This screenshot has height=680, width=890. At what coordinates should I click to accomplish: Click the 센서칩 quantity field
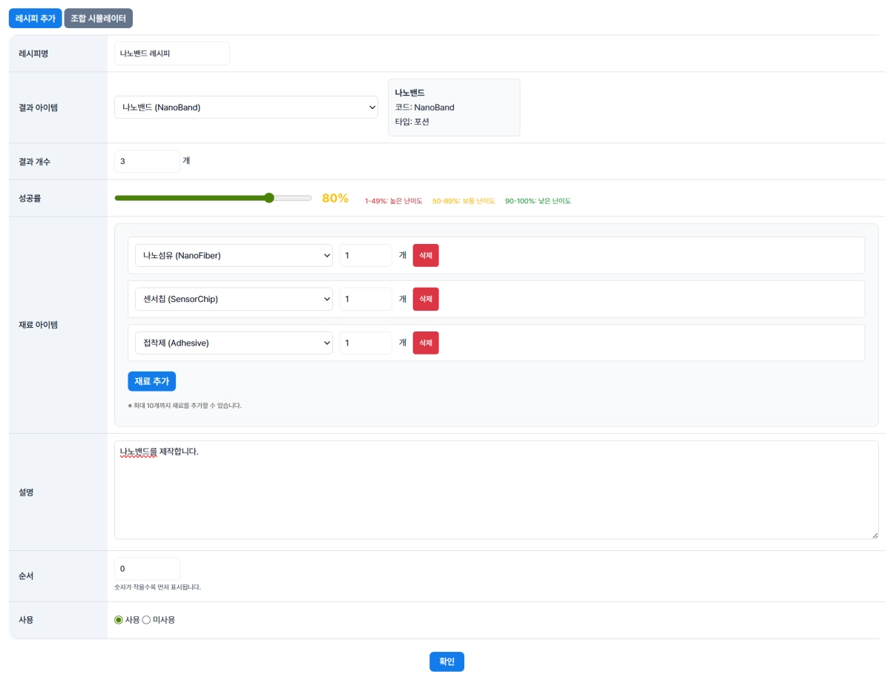[366, 300]
